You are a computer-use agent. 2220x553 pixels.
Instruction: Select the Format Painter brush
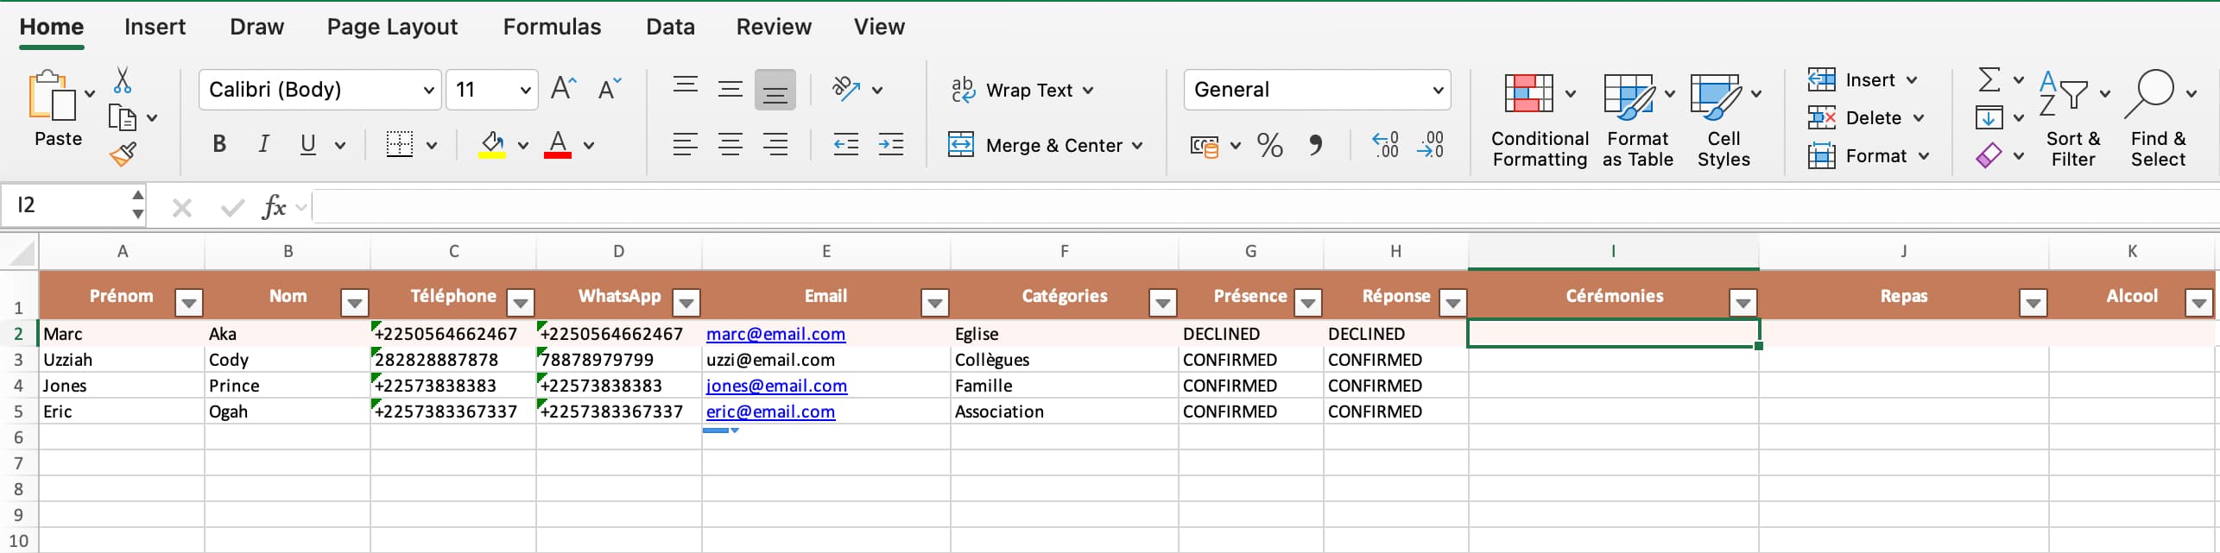(x=123, y=154)
